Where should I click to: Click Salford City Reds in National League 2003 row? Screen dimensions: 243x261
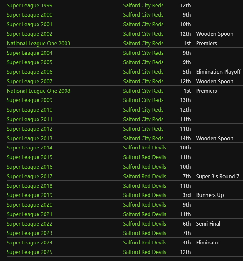[x=143, y=43]
